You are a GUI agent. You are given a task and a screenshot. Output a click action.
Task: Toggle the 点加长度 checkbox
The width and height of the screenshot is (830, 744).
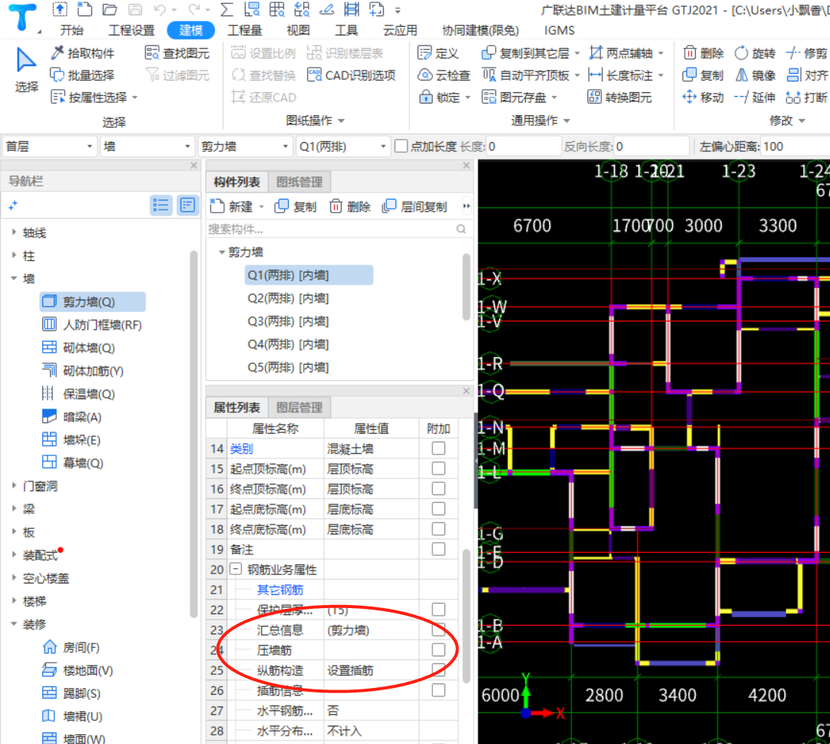click(402, 146)
